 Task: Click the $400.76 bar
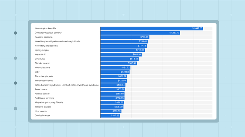[113, 89]
